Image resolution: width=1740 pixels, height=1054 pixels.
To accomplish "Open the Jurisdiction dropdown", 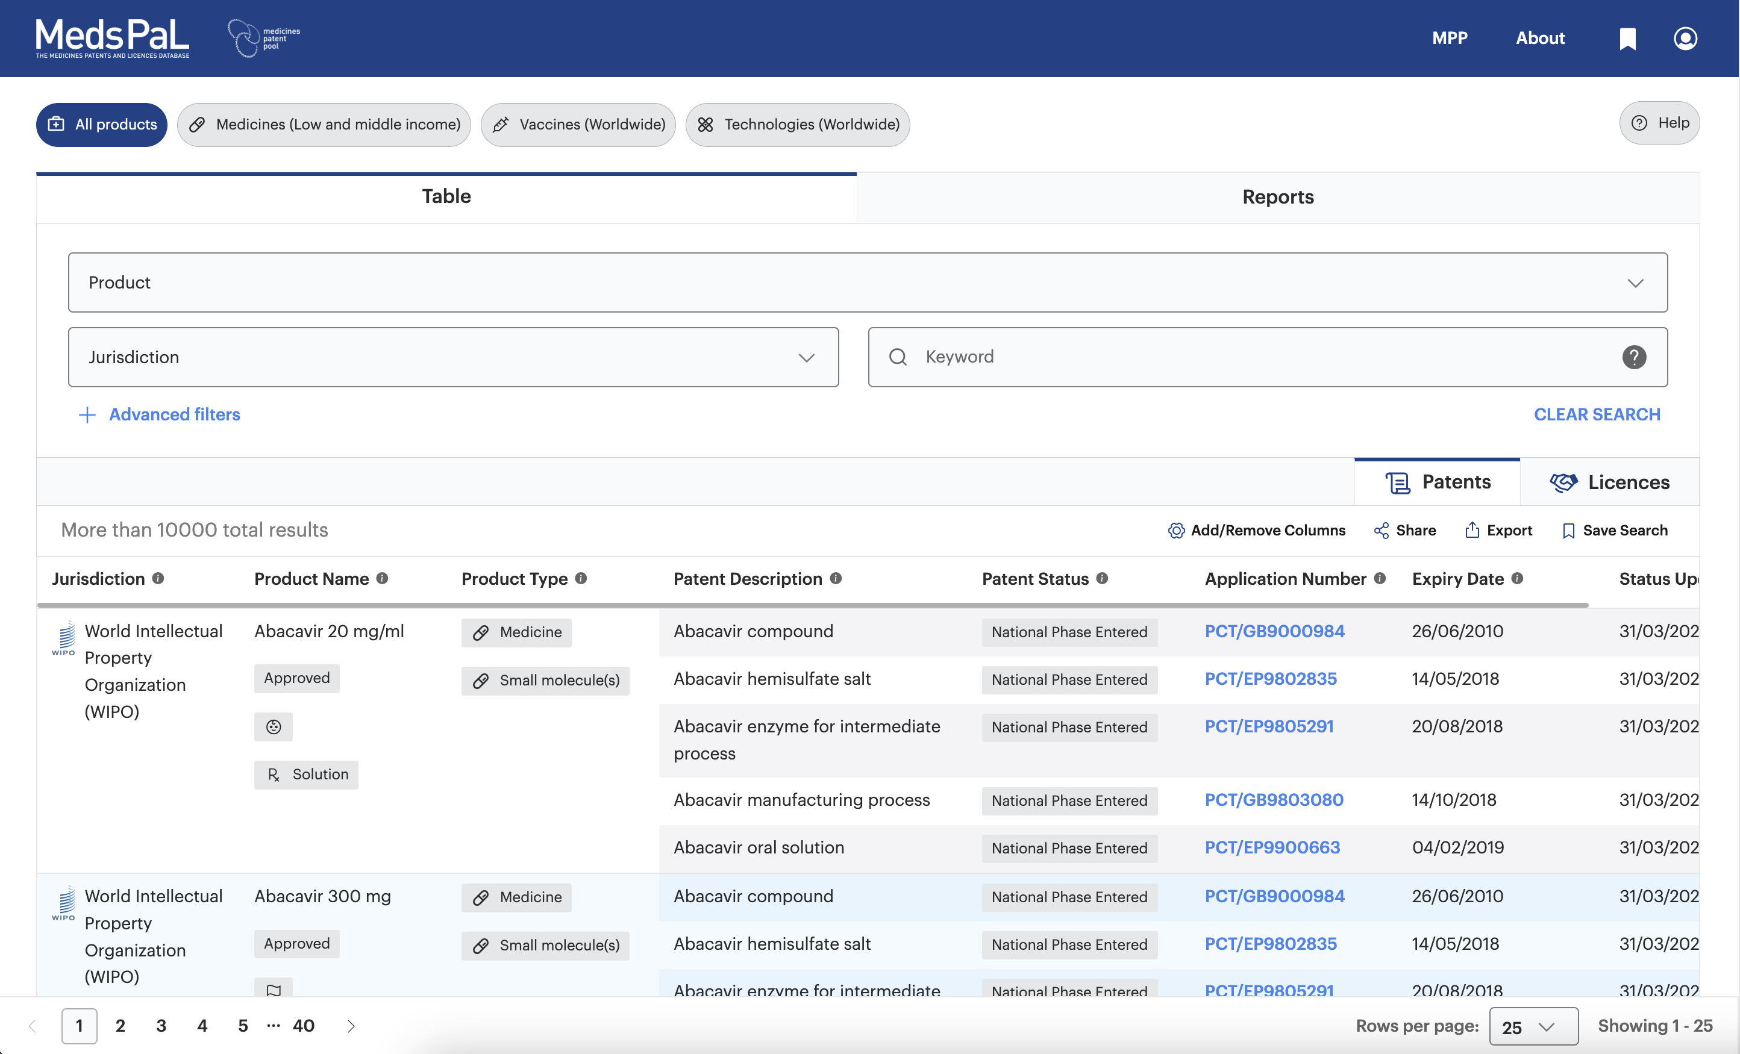I will tap(452, 357).
